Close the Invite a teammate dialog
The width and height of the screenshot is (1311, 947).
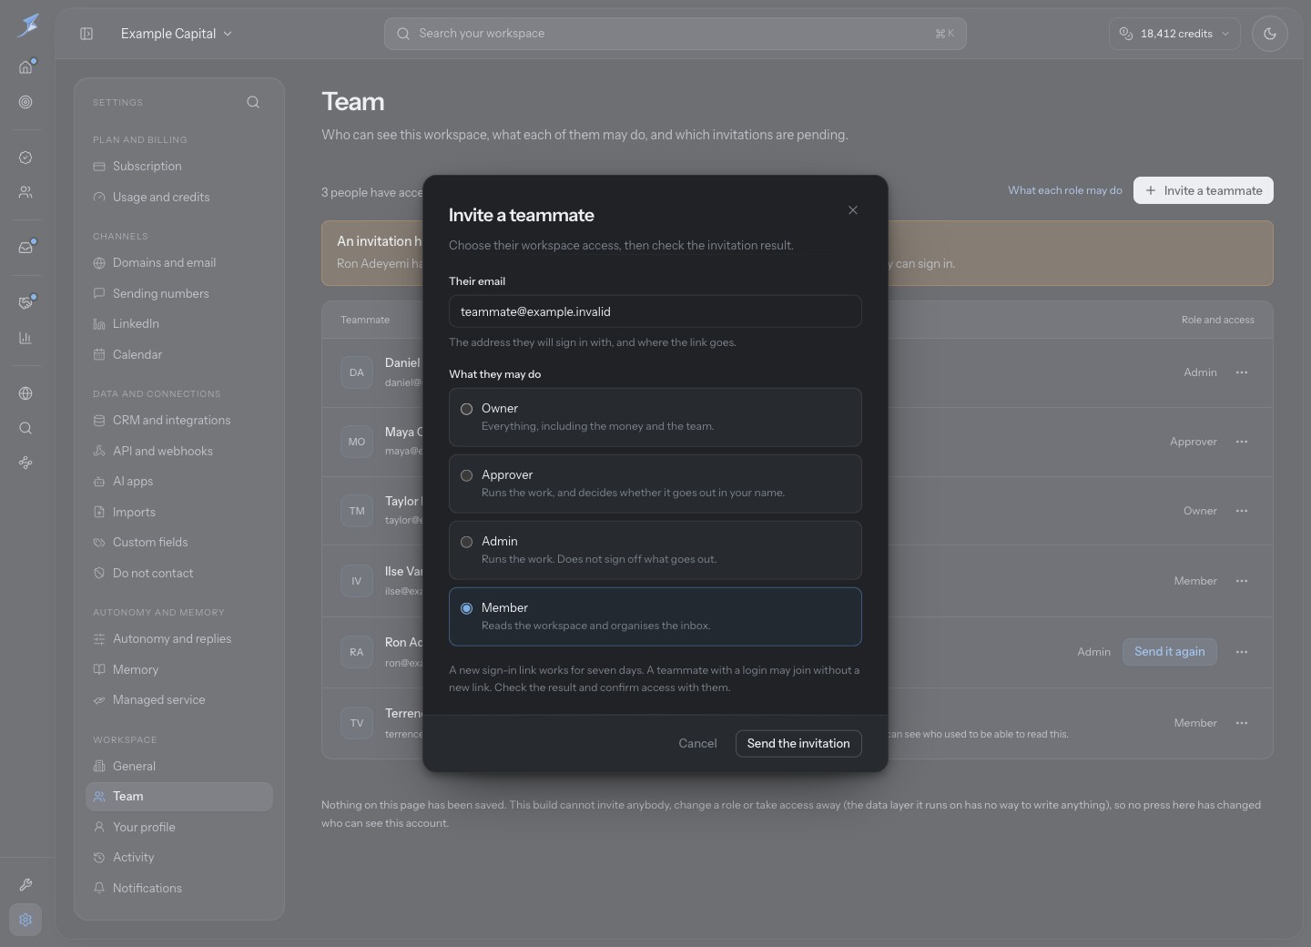tap(853, 210)
